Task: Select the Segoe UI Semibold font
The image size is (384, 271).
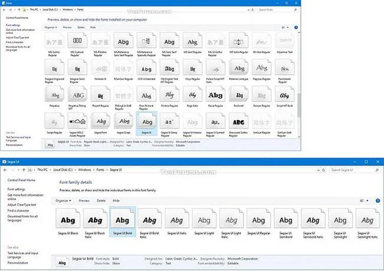Action: (x=286, y=219)
